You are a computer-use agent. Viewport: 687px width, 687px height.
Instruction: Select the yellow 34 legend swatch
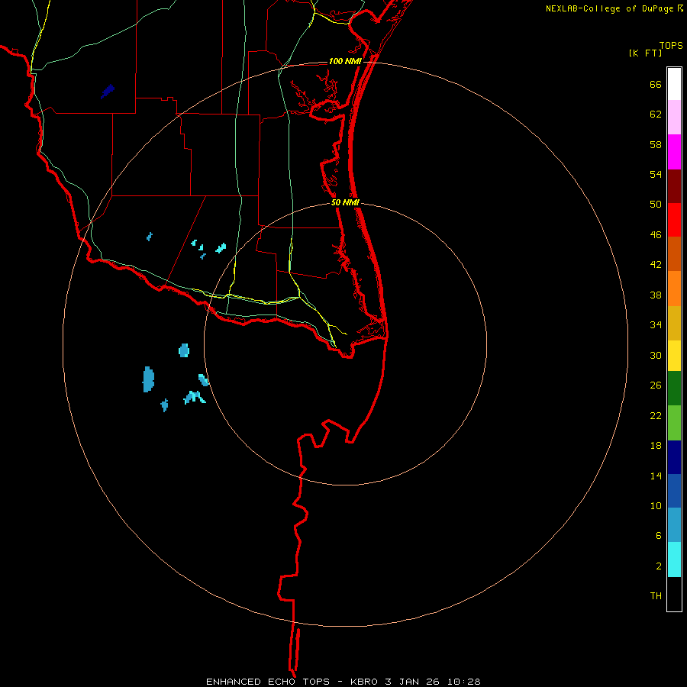point(674,356)
